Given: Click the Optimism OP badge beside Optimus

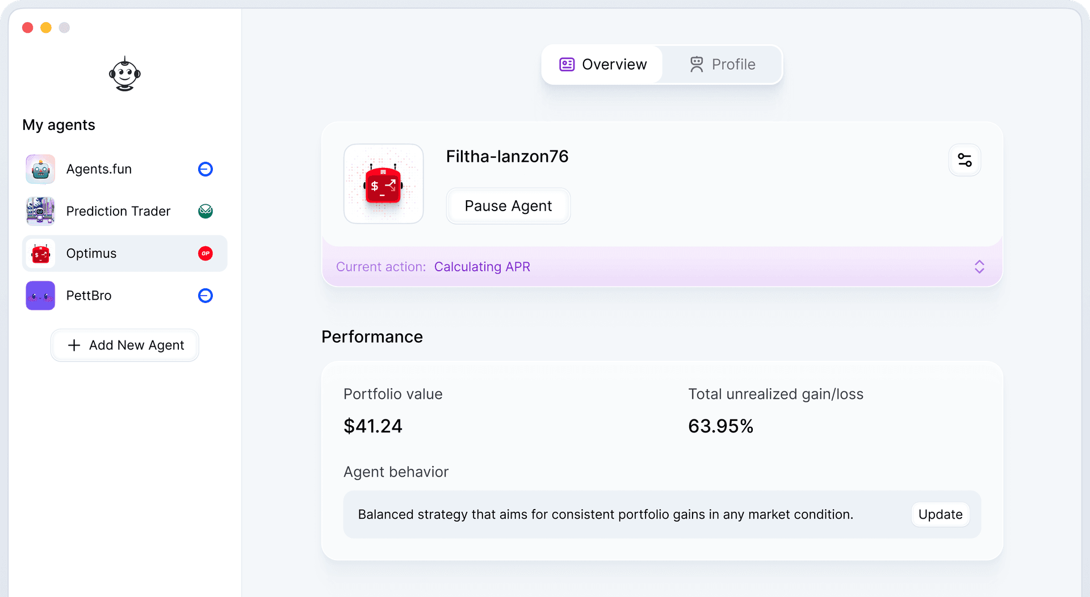Looking at the screenshot, I should click(206, 254).
